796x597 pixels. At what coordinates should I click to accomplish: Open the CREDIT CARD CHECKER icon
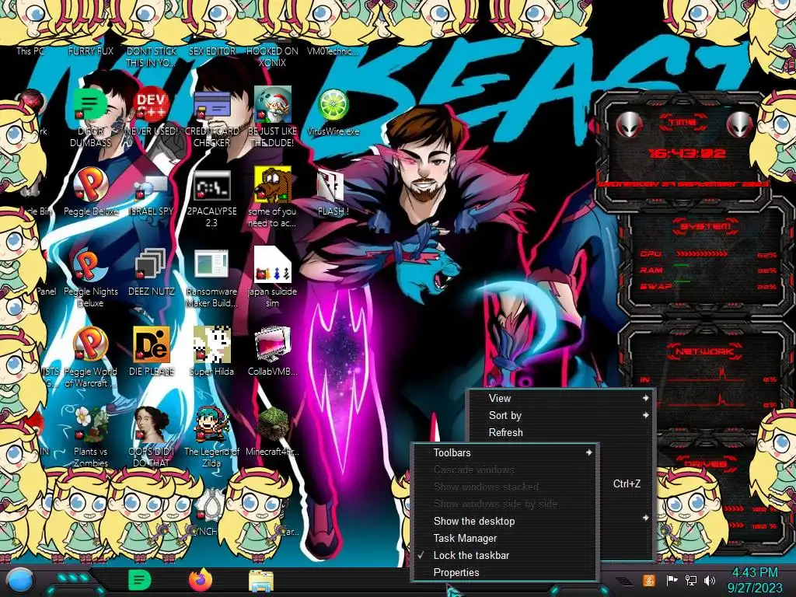211,106
